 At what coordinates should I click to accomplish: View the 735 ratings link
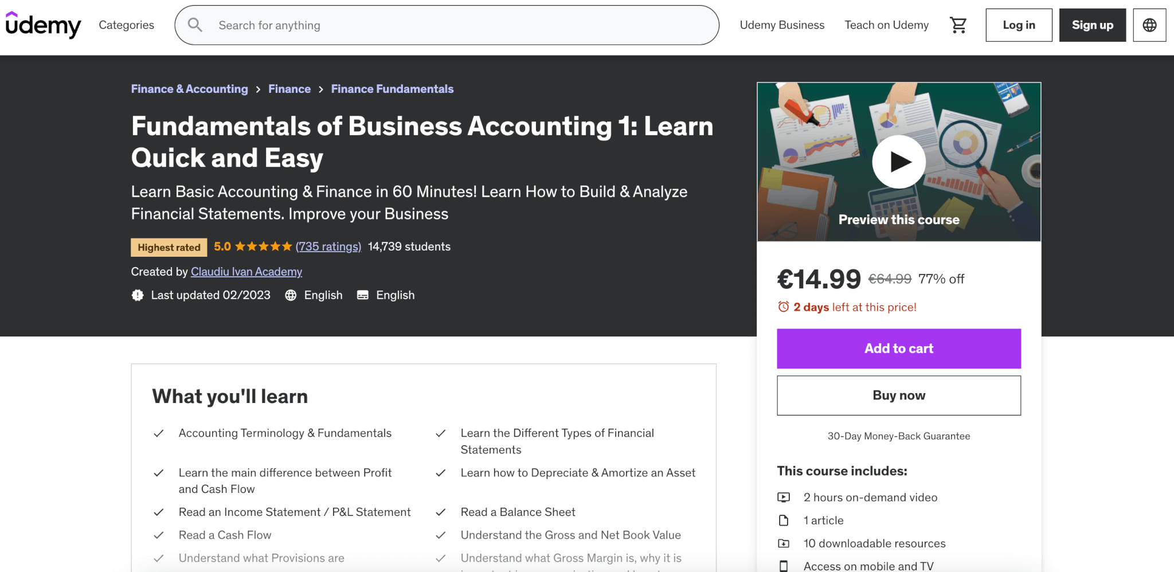(x=328, y=246)
